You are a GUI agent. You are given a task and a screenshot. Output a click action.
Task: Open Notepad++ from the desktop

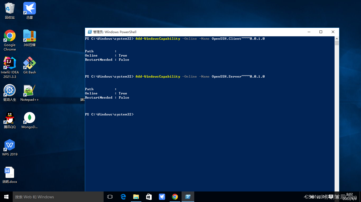point(29,90)
